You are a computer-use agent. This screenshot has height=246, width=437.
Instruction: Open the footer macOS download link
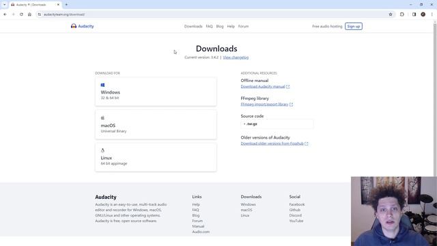(x=246, y=210)
